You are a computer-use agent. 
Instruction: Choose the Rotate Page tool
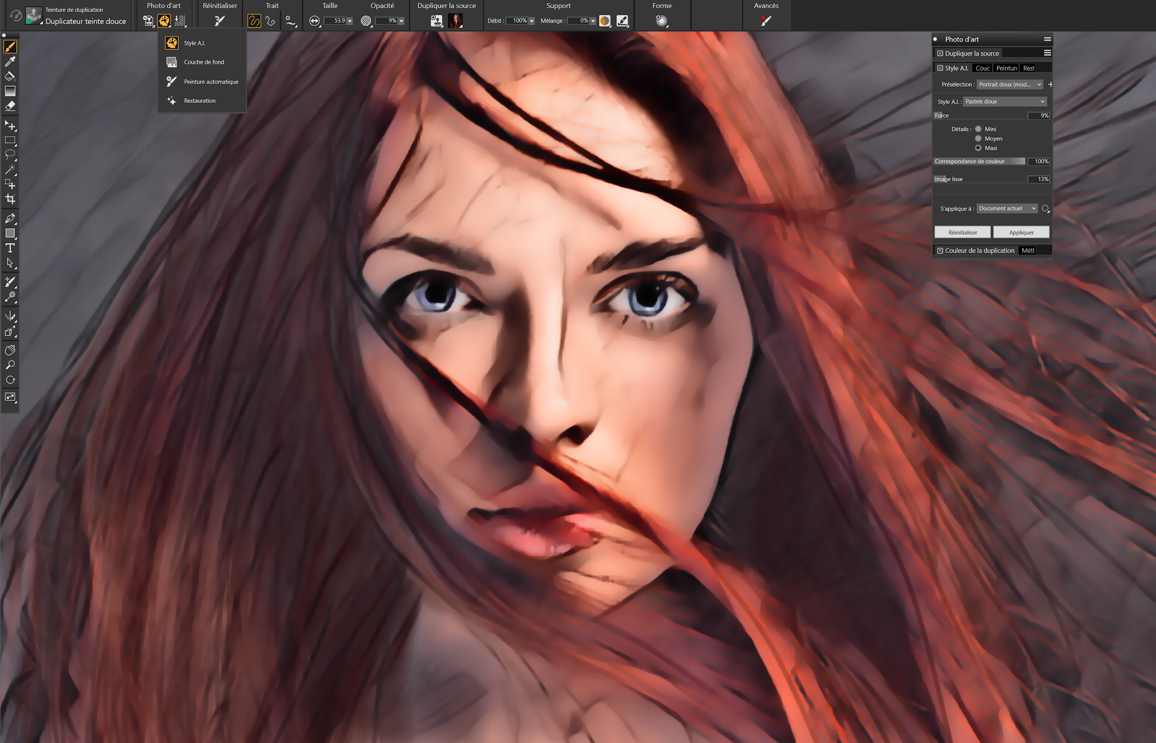(10, 380)
